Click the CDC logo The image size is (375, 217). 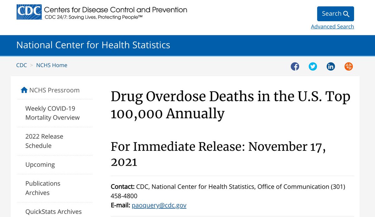pyautogui.click(x=29, y=12)
